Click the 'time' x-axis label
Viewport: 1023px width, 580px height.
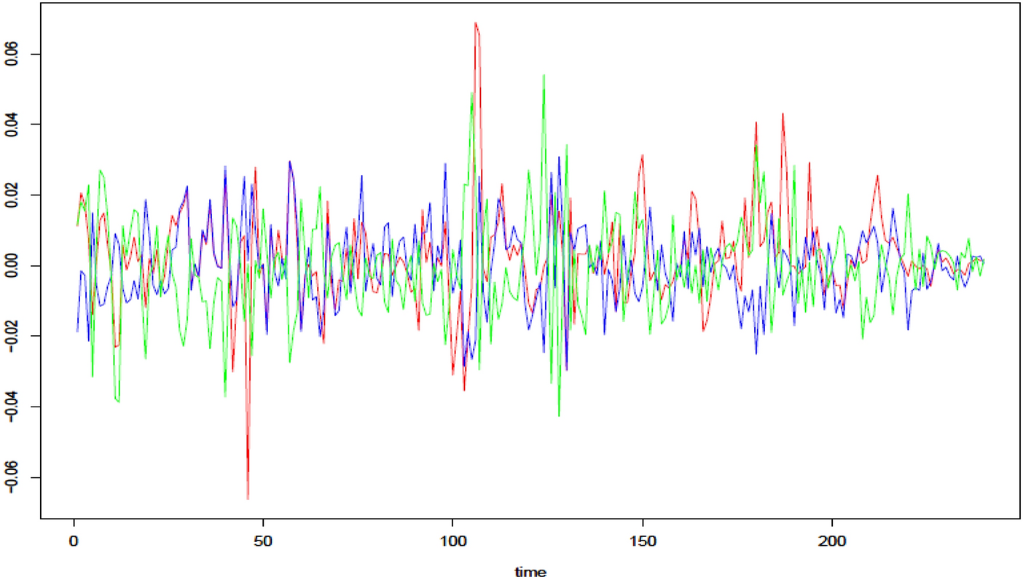pos(530,573)
